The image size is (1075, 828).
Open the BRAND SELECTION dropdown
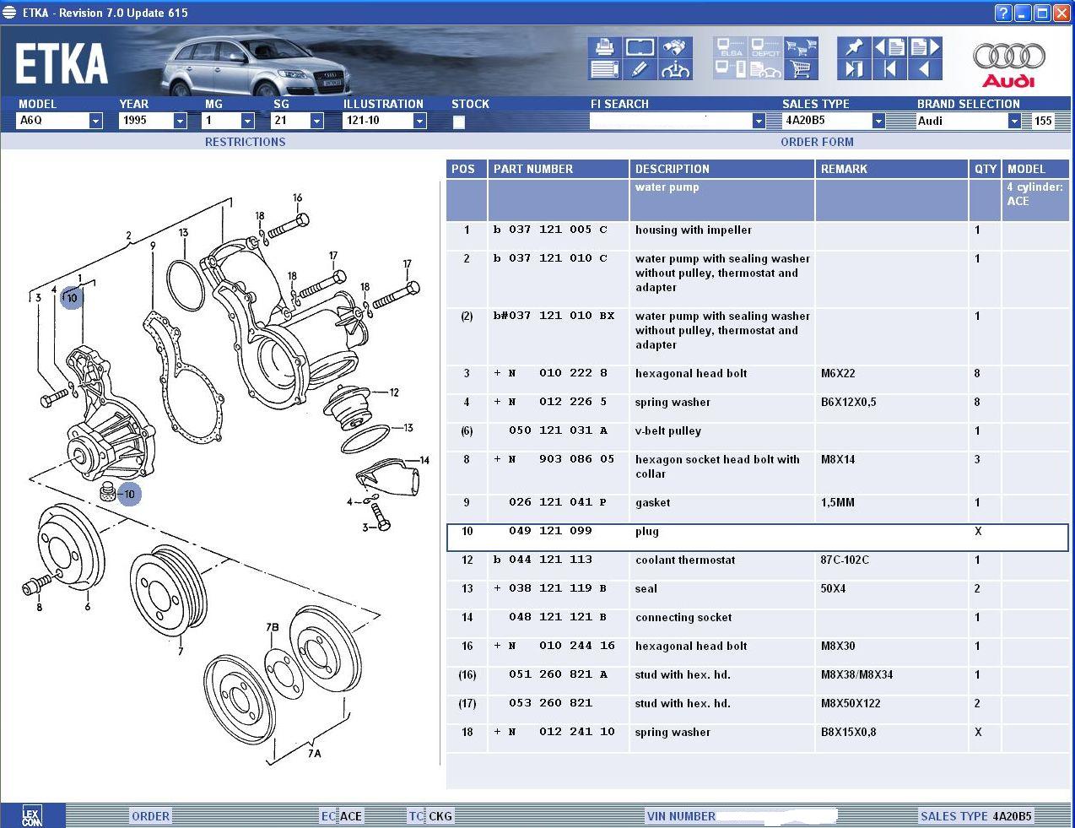tap(1014, 121)
